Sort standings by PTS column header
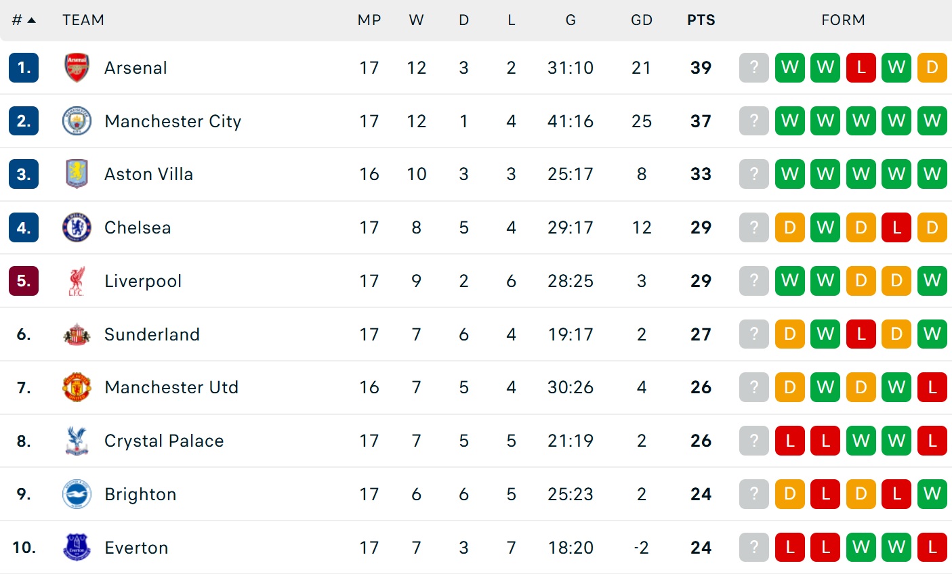The image size is (952, 574). [x=701, y=20]
